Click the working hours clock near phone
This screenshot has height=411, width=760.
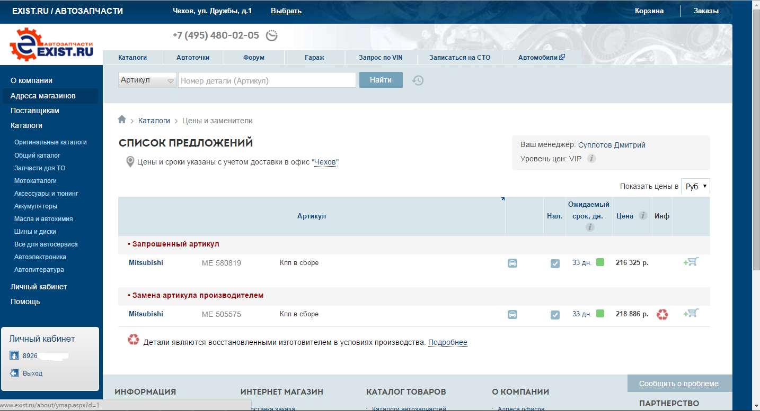[272, 36]
